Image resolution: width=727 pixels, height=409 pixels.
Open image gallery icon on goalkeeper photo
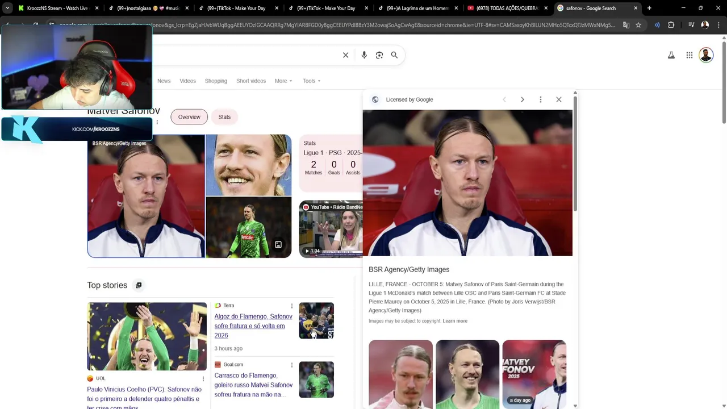[278, 244]
